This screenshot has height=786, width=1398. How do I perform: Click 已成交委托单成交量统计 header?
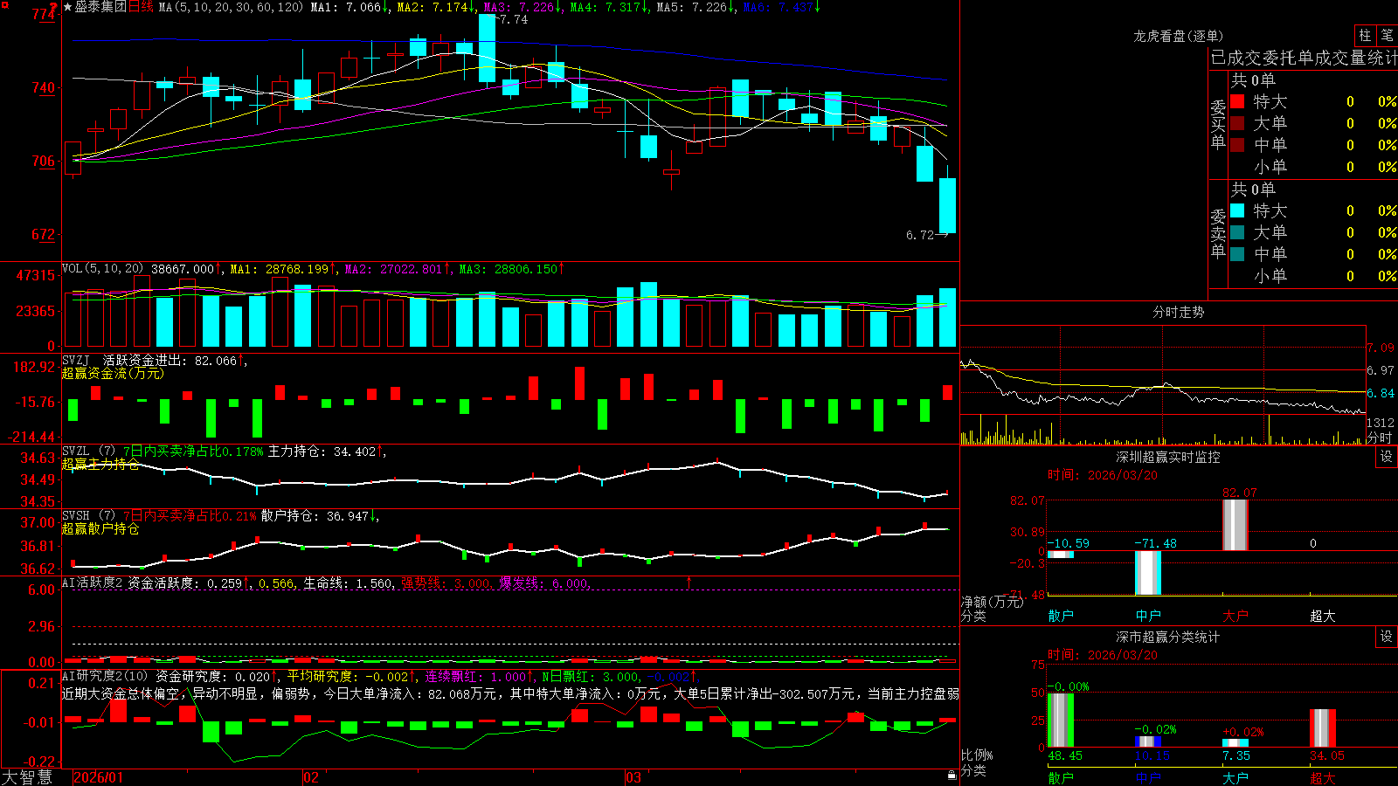pyautogui.click(x=1304, y=58)
